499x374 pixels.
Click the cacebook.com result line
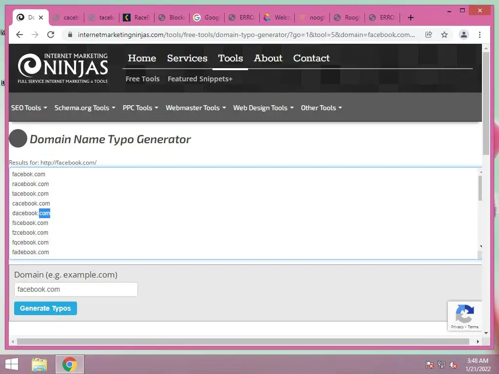[31, 204]
